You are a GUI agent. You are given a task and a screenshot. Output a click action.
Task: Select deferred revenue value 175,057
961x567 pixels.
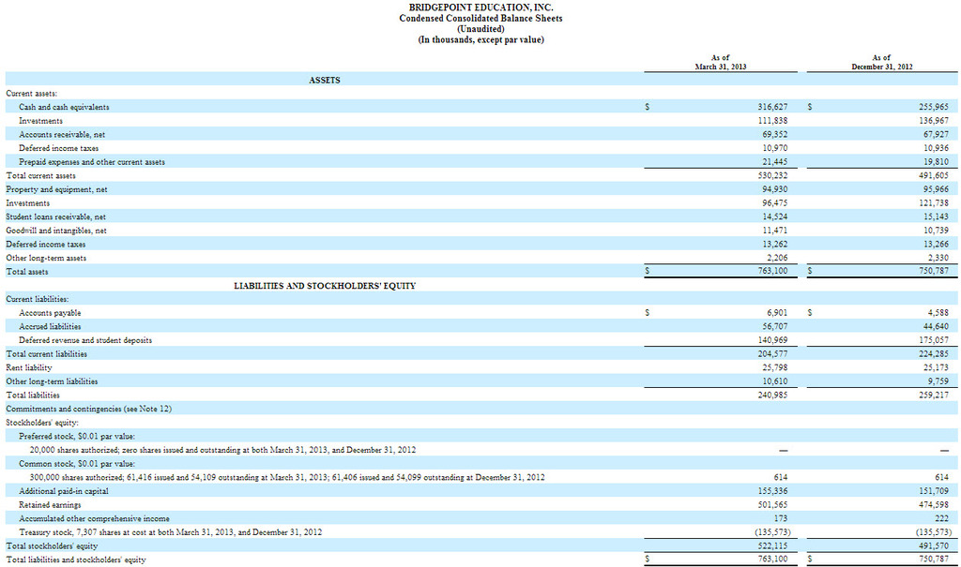pyautogui.click(x=934, y=340)
